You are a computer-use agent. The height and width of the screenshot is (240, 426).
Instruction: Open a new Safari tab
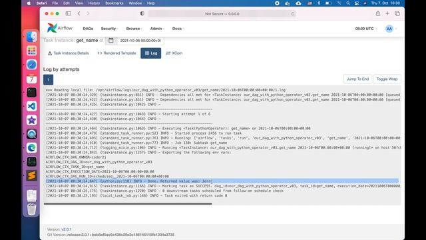click(x=387, y=13)
